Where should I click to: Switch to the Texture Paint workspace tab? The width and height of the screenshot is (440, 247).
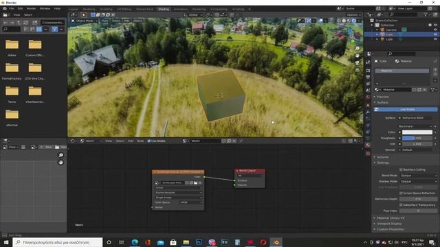(x=144, y=9)
